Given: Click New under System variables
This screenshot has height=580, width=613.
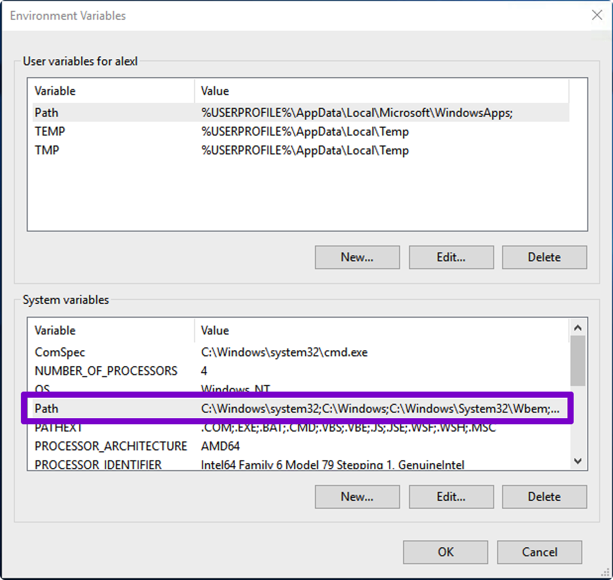Looking at the screenshot, I should point(357,496).
